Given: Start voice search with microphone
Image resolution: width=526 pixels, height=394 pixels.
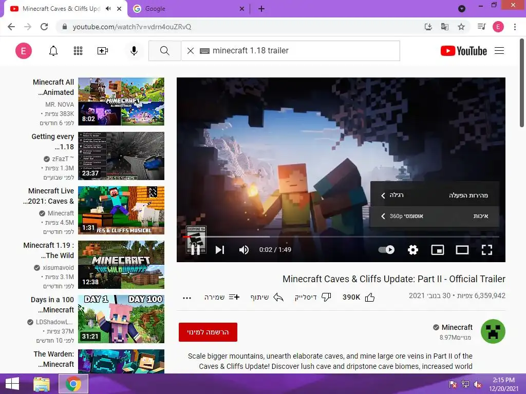Looking at the screenshot, I should click(x=134, y=51).
